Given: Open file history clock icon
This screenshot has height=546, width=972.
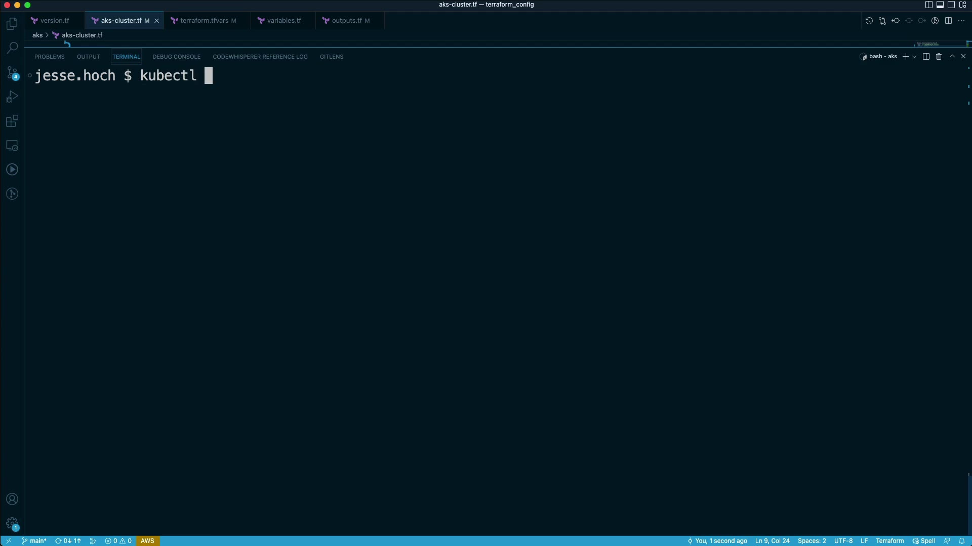Looking at the screenshot, I should 869,21.
